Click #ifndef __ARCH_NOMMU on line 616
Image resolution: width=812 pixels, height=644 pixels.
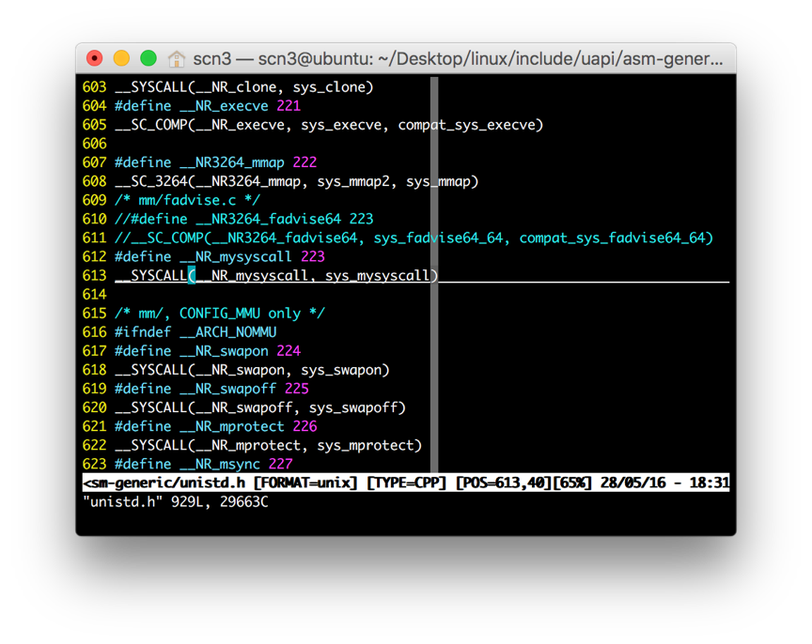point(195,332)
